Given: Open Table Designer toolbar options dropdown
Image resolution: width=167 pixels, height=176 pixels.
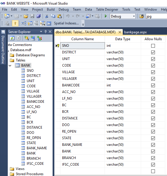Looking at the screenshot, I should click(x=83, y=24).
